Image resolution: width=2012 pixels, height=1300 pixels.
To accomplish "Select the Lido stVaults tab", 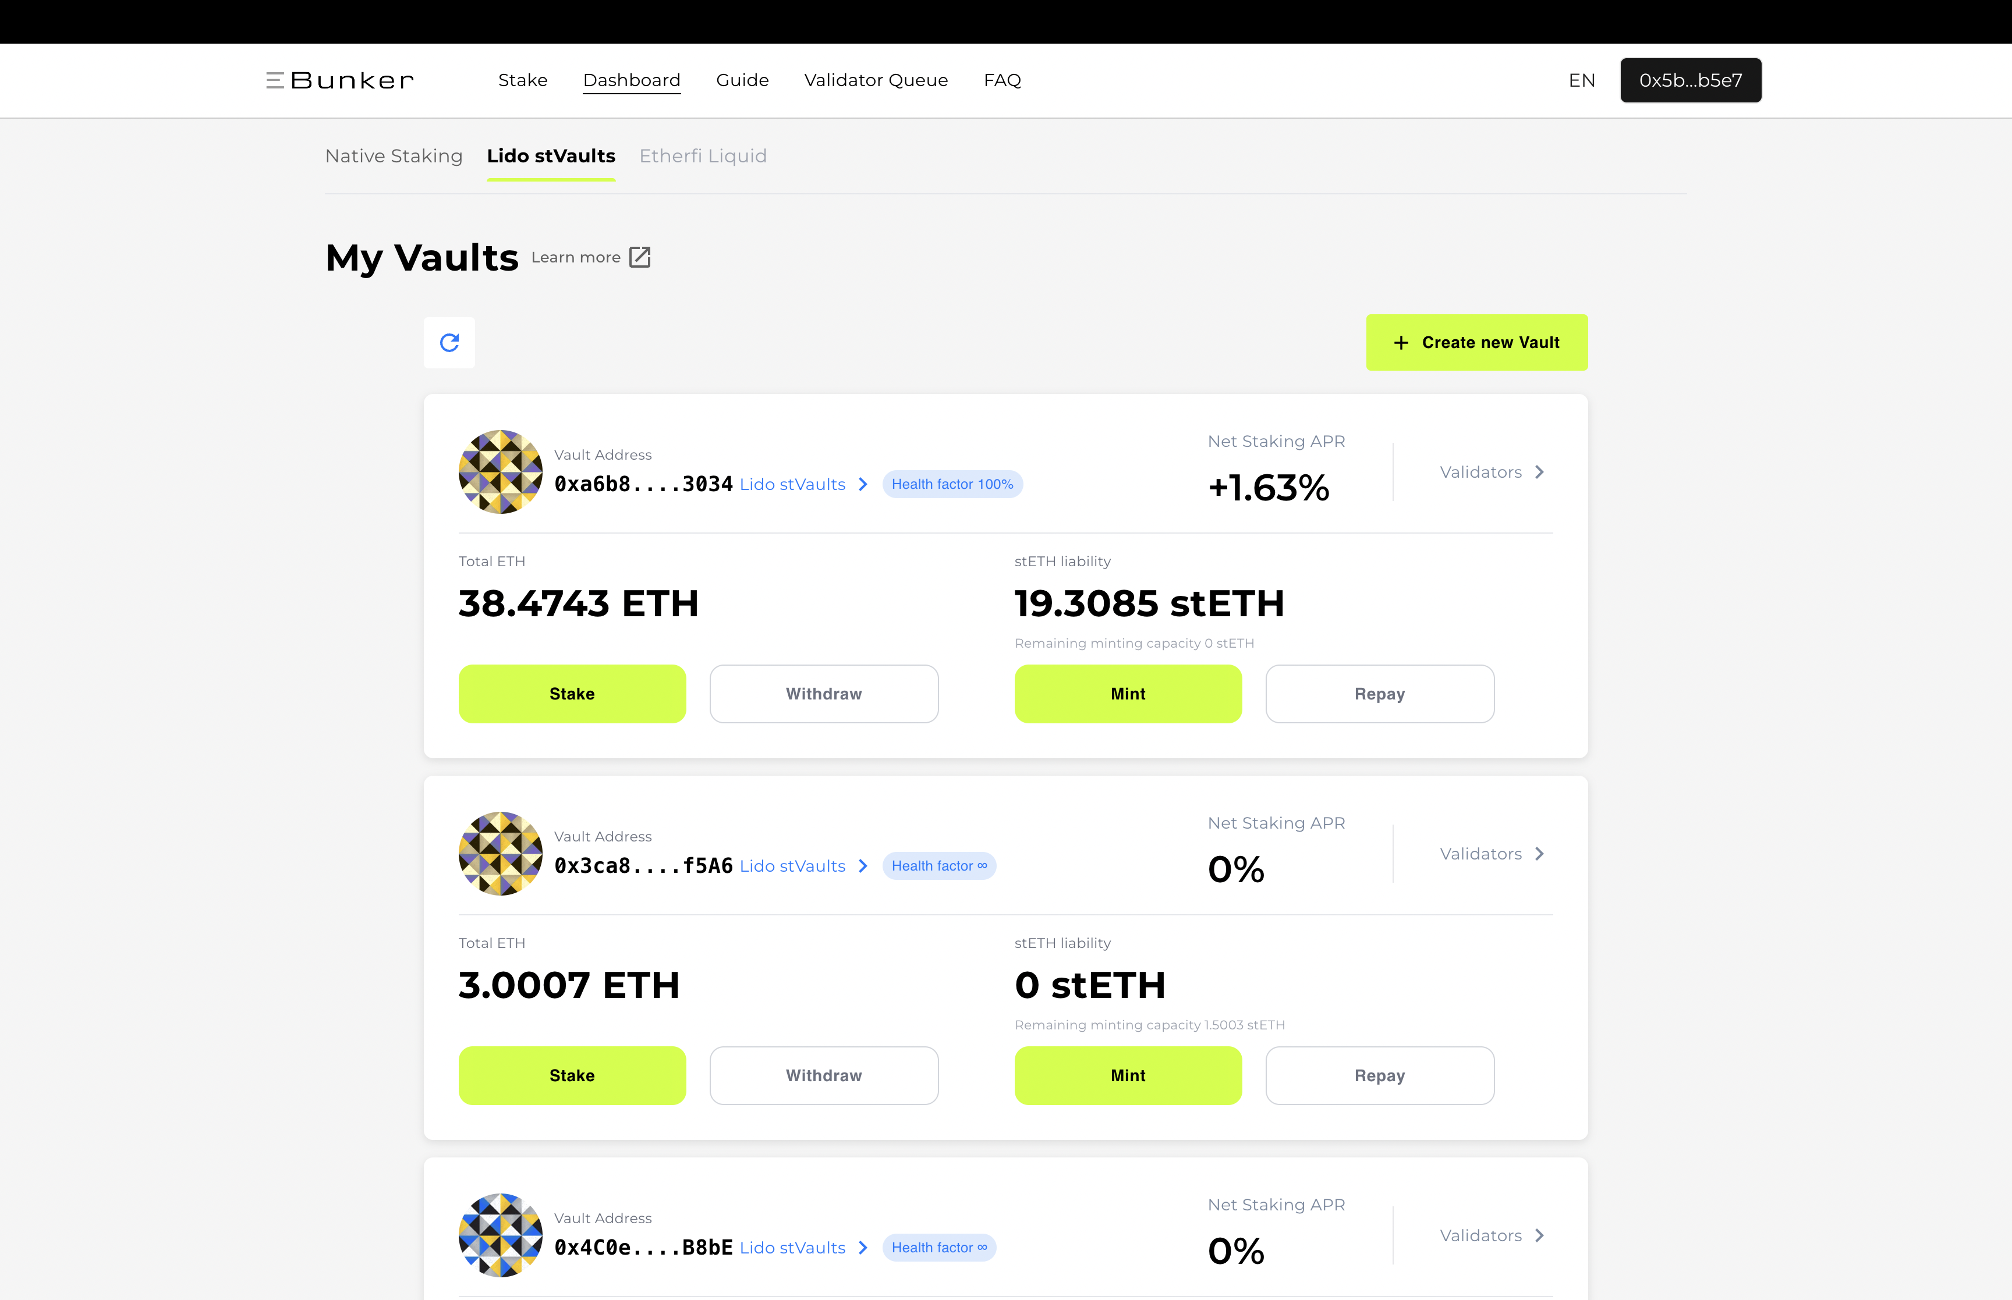I will coord(551,156).
